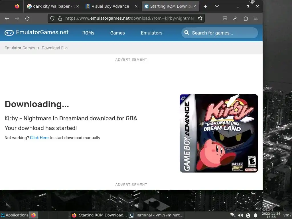
Task: Click the EmulatorGames.net logo
Action: 36,33
